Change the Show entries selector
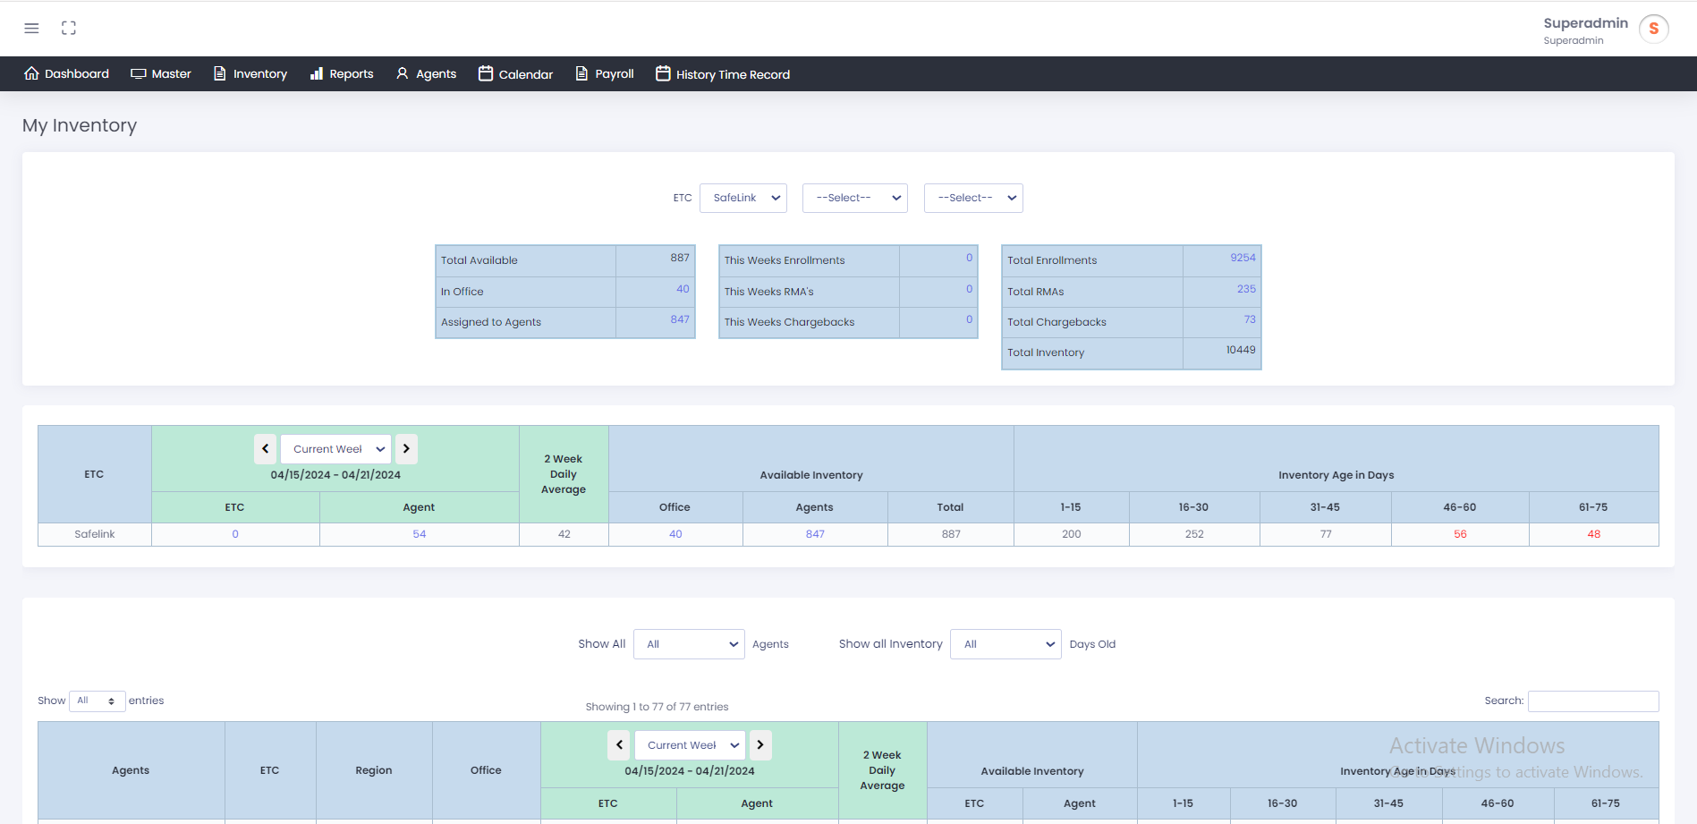 (x=97, y=701)
